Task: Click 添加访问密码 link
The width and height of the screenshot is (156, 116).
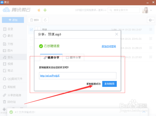Action: pos(109,46)
